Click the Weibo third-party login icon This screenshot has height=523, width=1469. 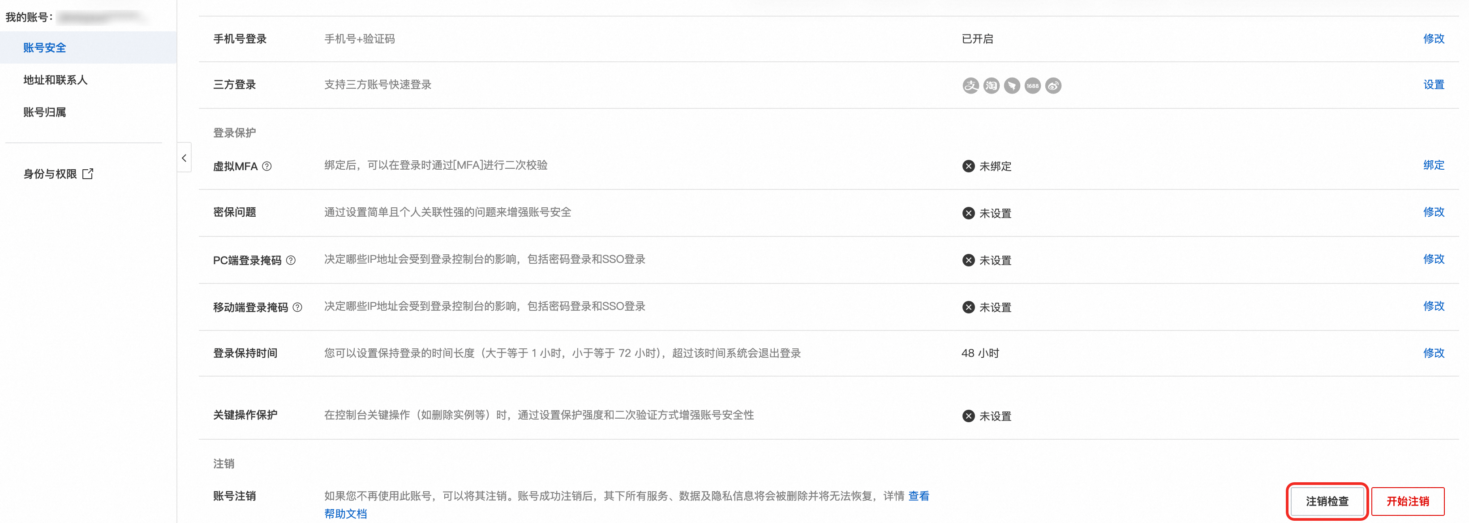(x=1053, y=86)
